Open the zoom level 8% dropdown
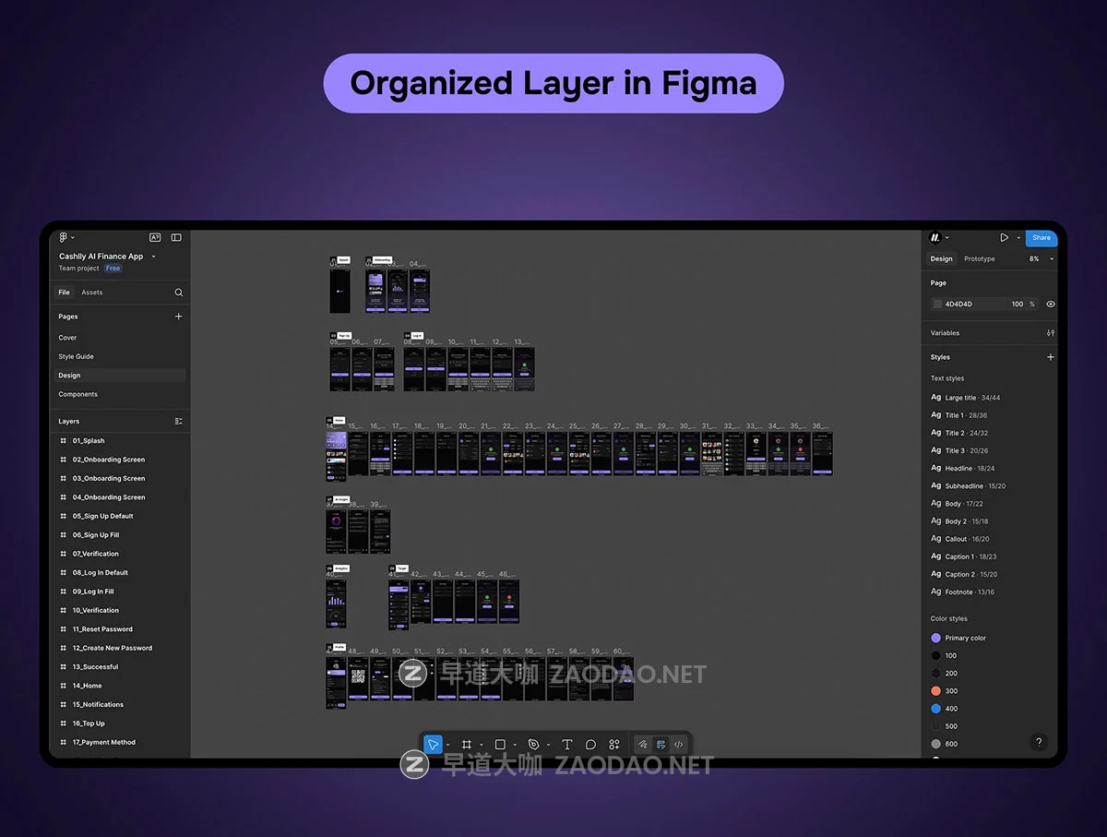This screenshot has height=837, width=1107. [1041, 259]
